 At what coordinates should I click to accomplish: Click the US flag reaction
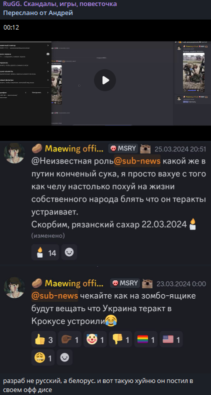pyautogui.click(x=171, y=339)
